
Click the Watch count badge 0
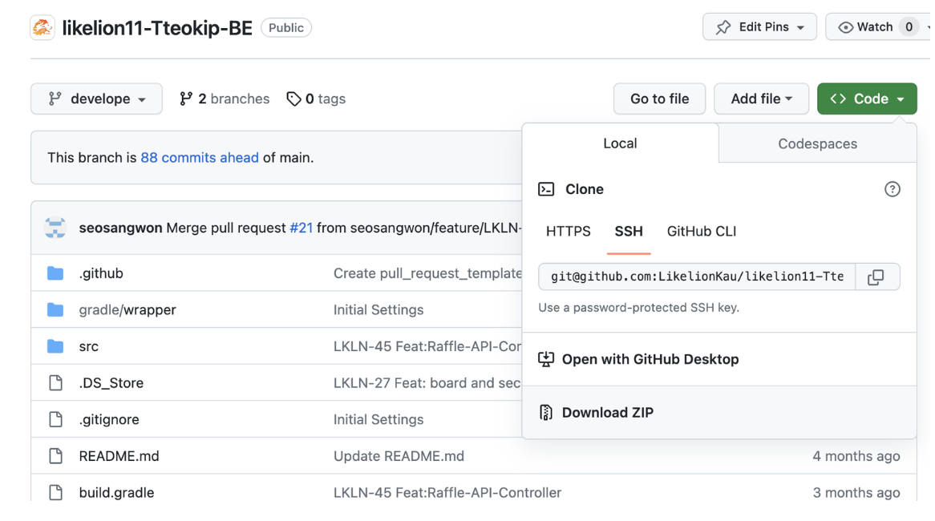(909, 26)
